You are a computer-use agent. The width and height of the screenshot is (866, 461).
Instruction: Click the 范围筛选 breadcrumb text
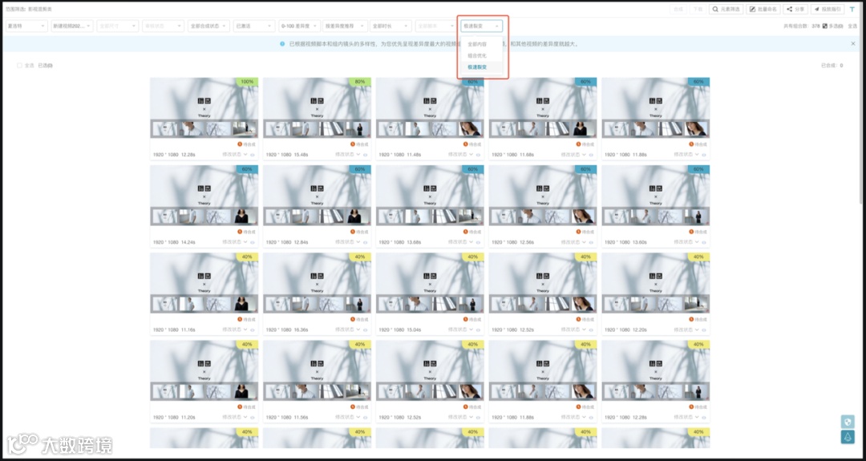(16, 10)
